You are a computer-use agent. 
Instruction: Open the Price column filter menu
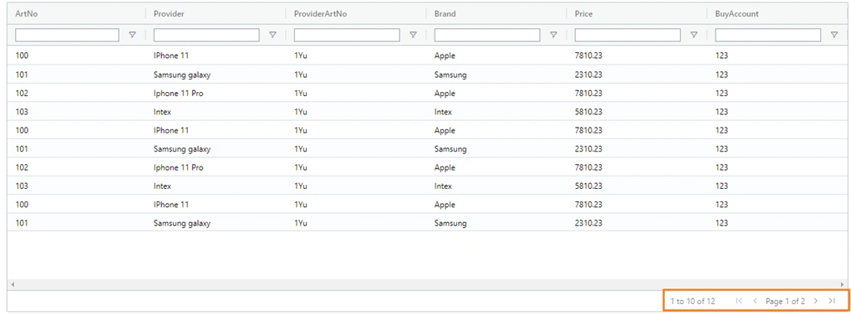pos(694,35)
